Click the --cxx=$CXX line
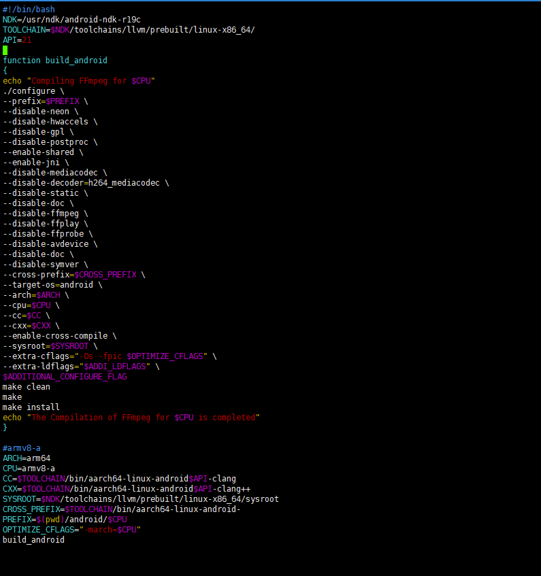 [31, 326]
